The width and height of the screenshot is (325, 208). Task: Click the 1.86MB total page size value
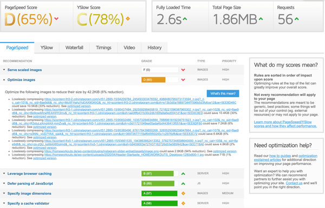tap(235, 19)
